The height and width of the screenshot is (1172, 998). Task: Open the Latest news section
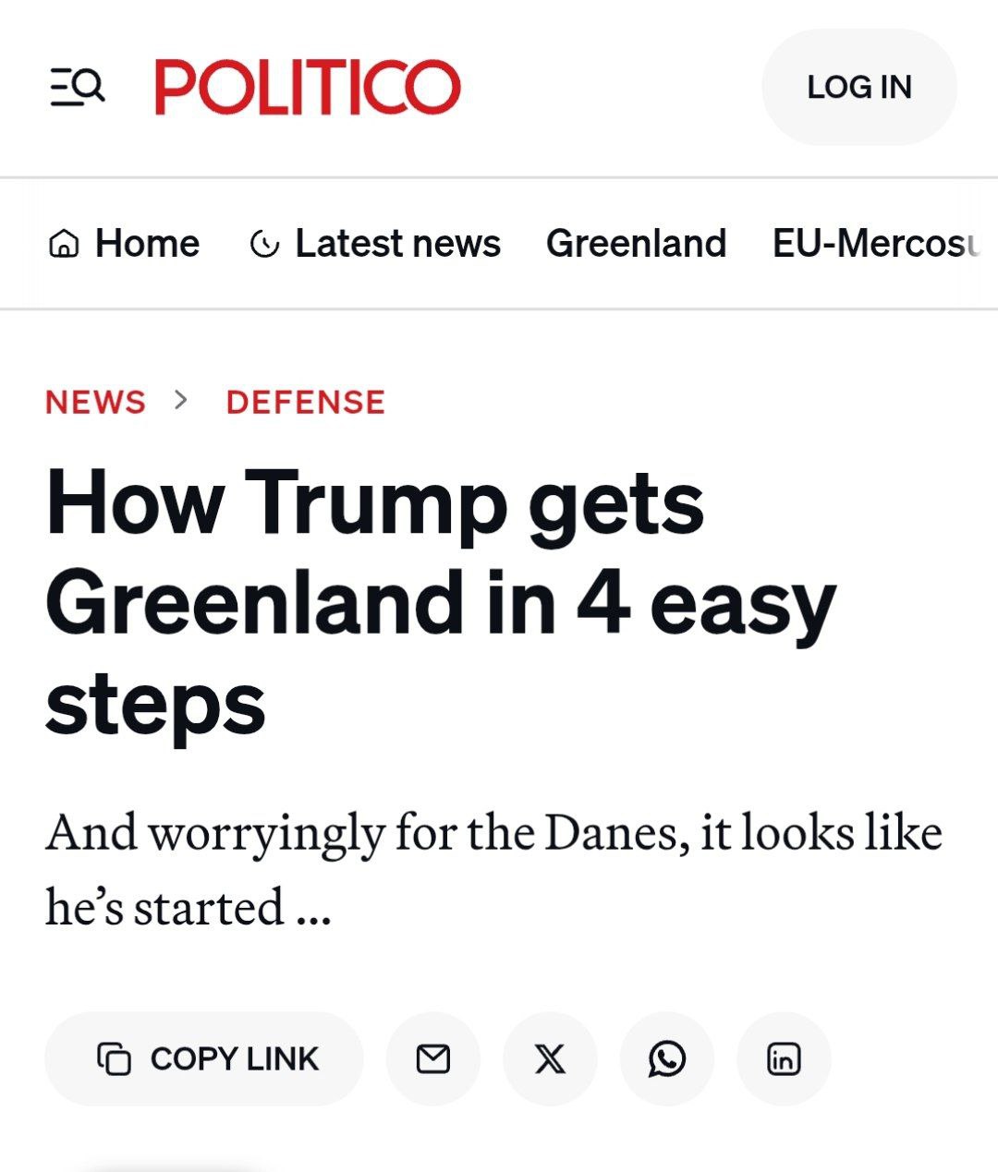(x=397, y=244)
